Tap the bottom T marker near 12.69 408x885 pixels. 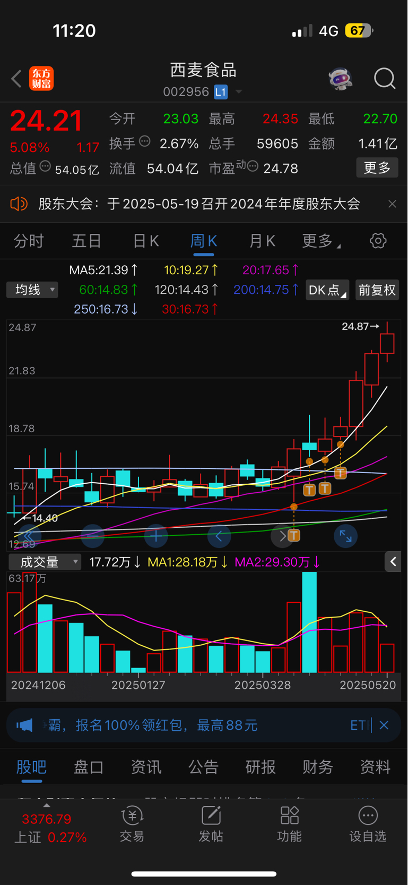[293, 535]
